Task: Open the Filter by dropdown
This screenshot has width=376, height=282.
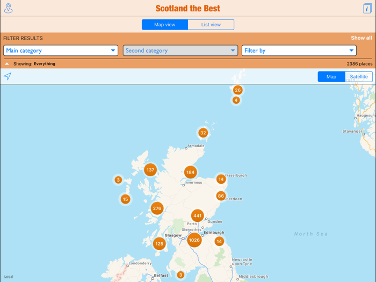Action: [299, 50]
